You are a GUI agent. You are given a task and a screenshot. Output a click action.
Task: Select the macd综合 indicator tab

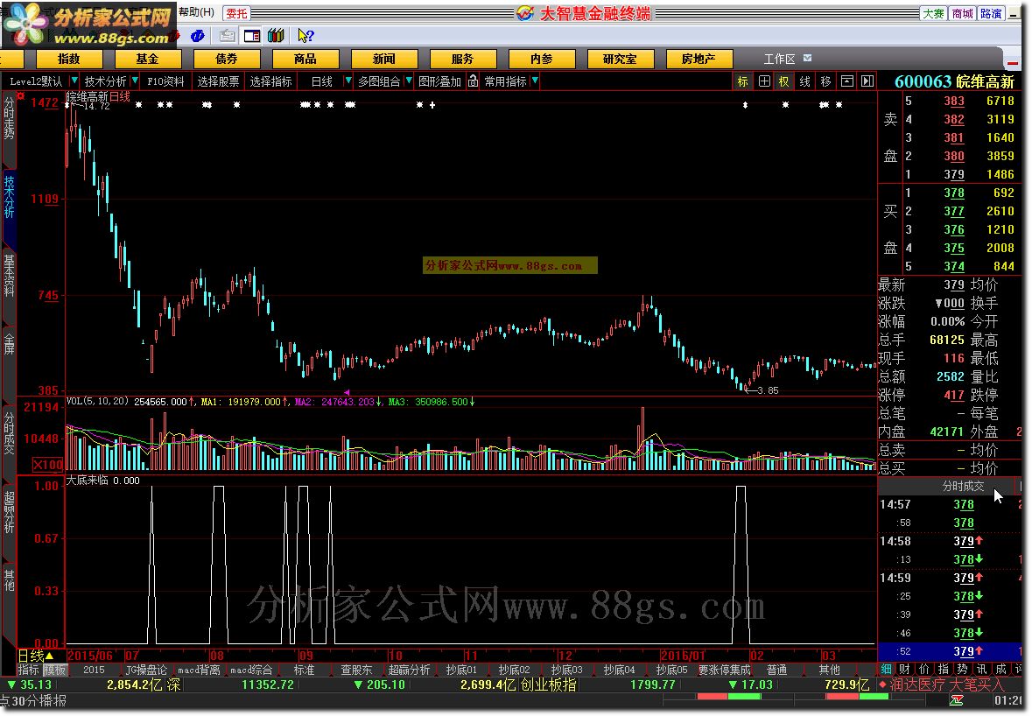coord(251,670)
